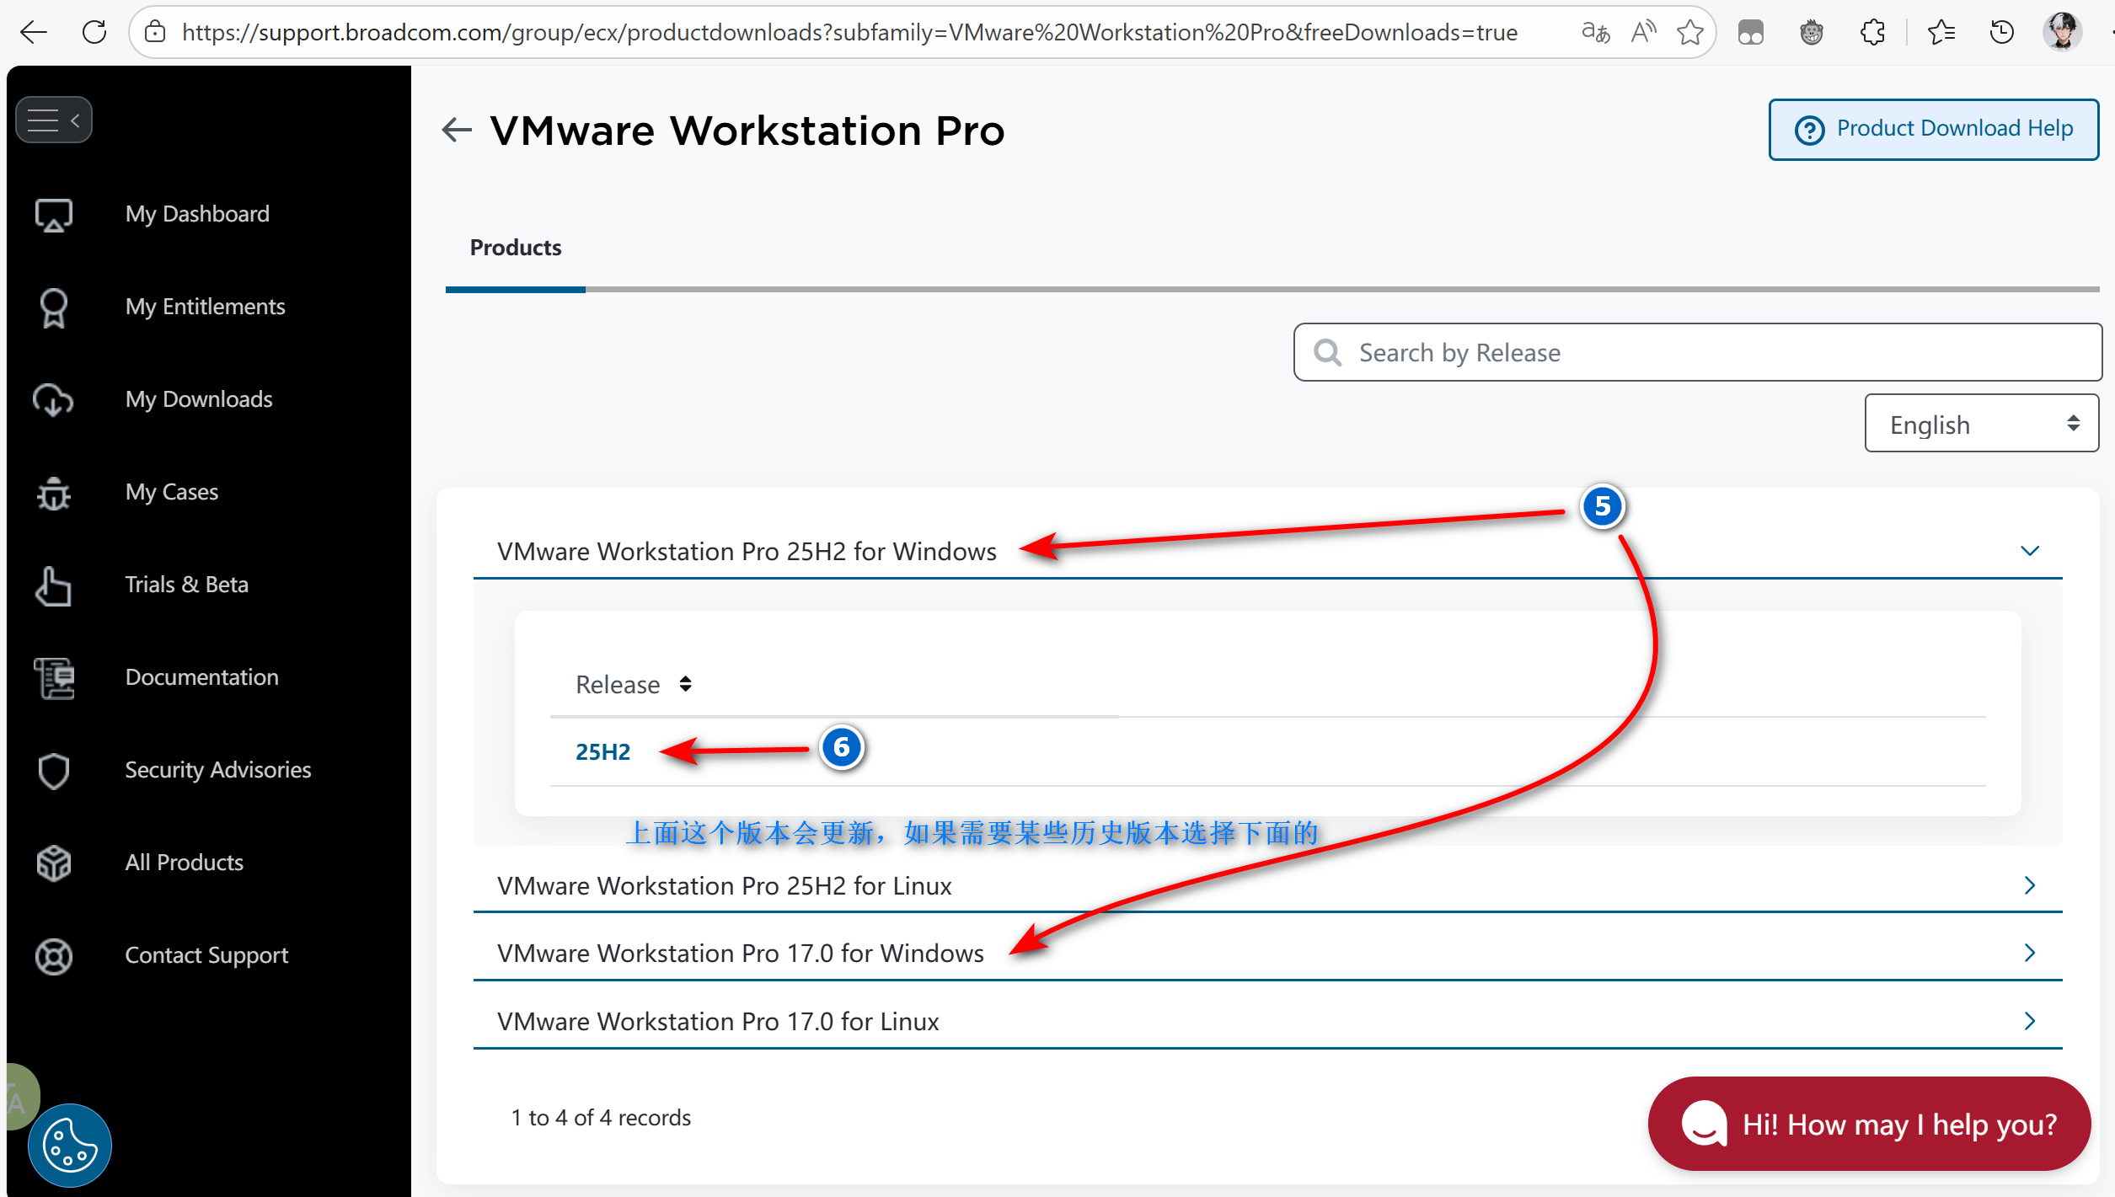Viewport: 2115px width, 1197px height.
Task: Open the English language dropdown
Action: (1980, 424)
